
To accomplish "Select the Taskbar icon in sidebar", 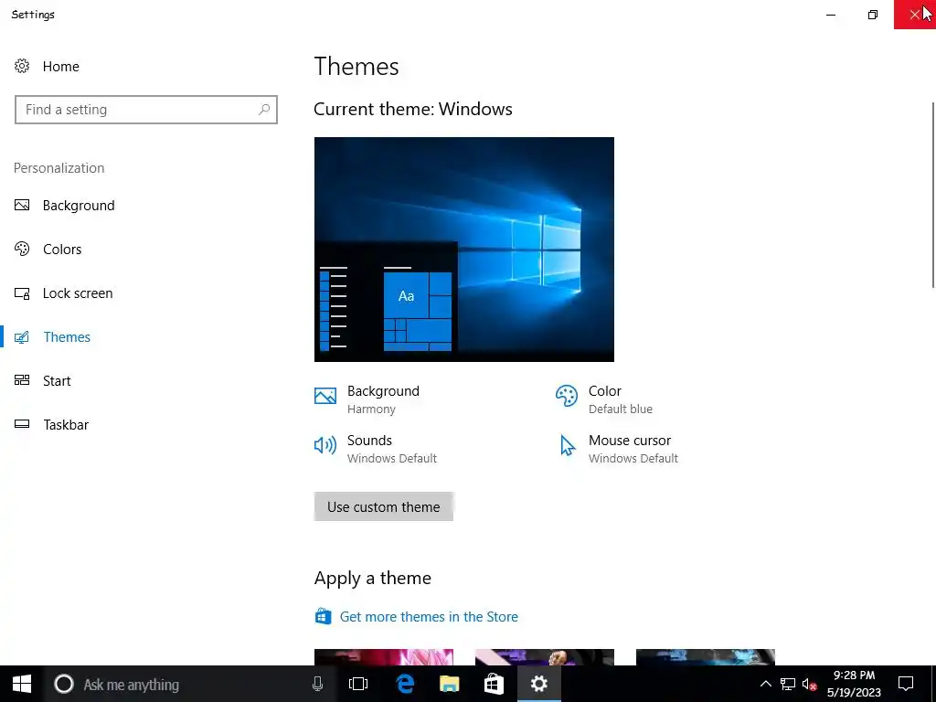I will tap(22, 424).
